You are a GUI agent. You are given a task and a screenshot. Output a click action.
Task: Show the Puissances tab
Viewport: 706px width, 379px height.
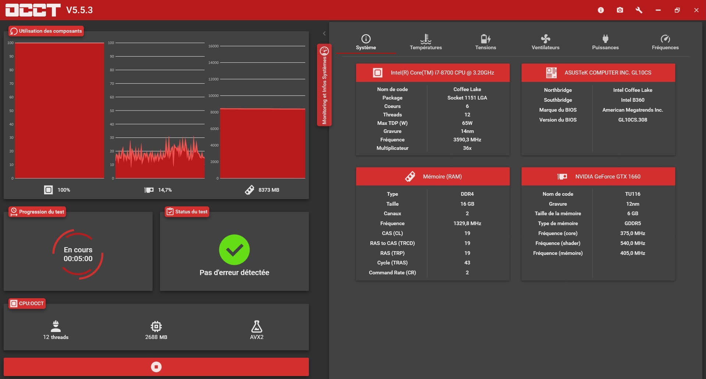pyautogui.click(x=605, y=43)
